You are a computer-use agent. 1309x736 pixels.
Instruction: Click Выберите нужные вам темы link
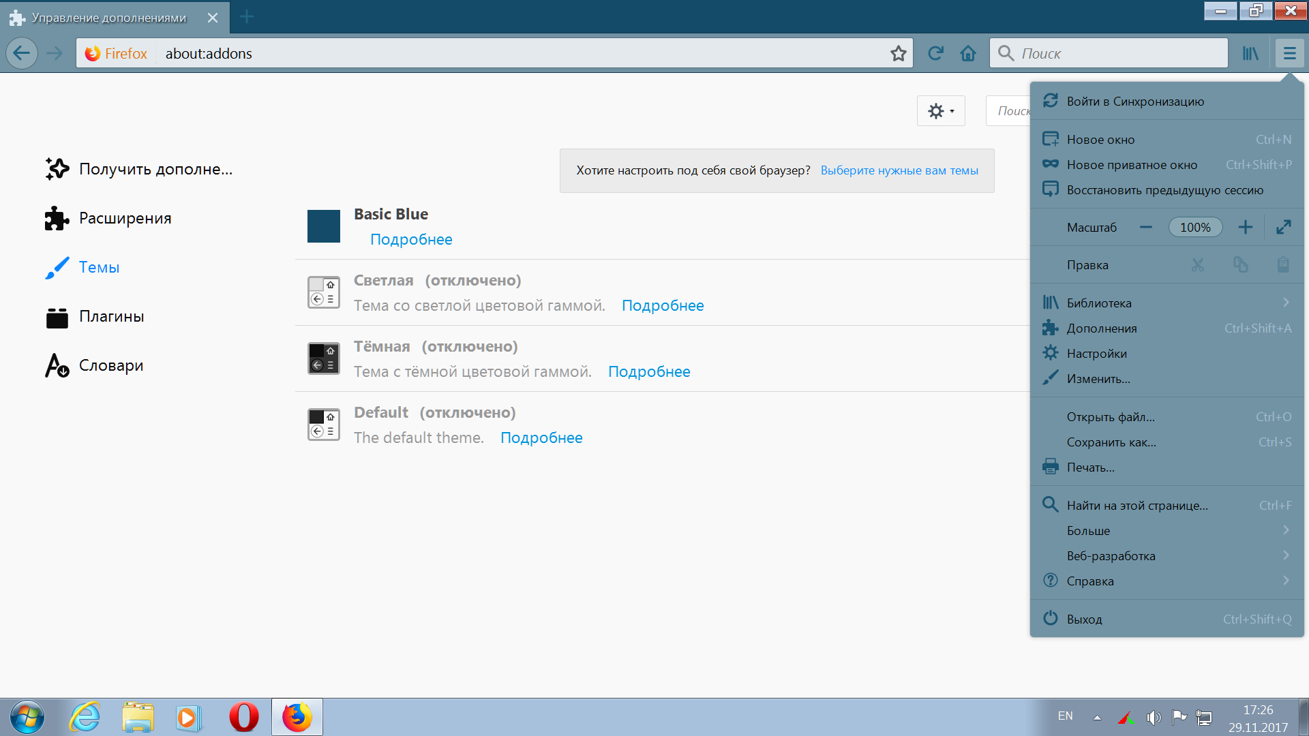pos(899,170)
